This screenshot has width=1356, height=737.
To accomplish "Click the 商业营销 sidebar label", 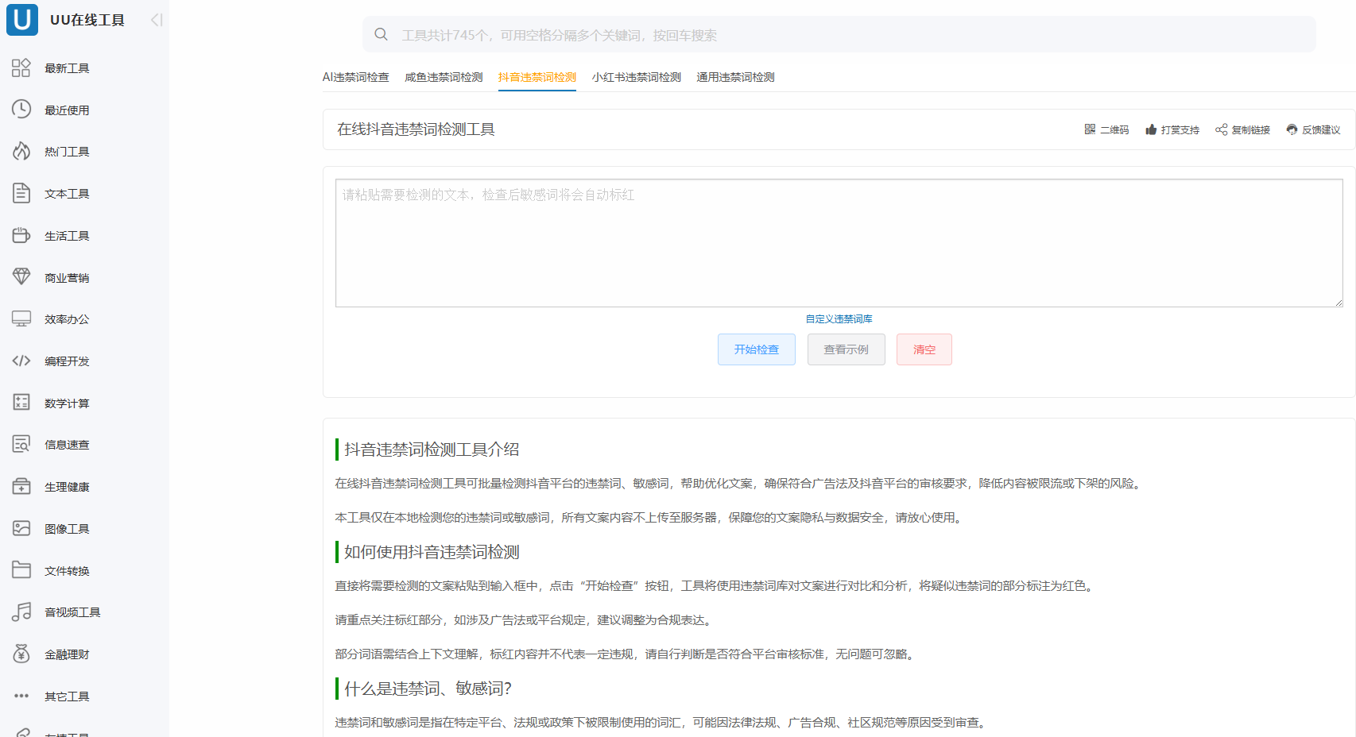I will 67,278.
